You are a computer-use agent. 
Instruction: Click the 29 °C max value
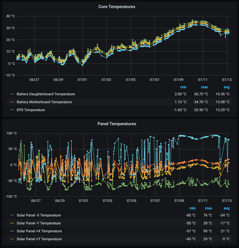pyautogui.click(x=208, y=239)
